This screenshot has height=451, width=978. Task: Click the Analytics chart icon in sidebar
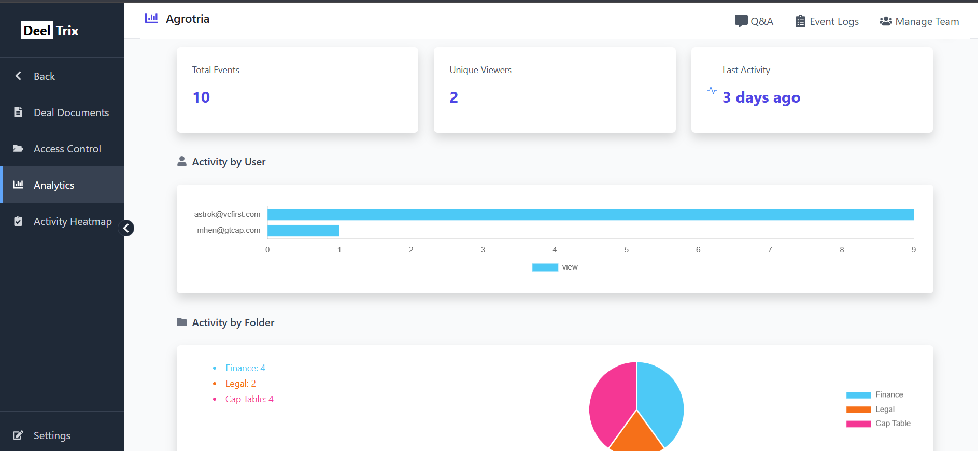point(18,185)
